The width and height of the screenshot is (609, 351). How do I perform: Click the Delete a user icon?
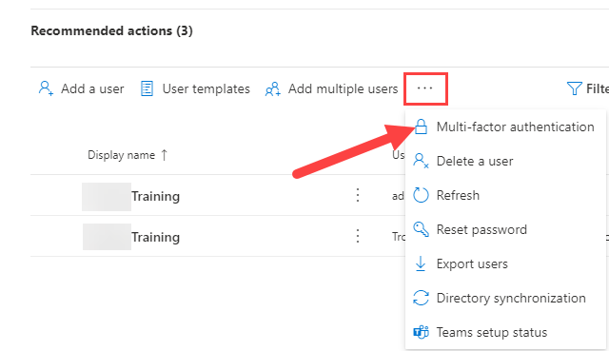click(421, 161)
